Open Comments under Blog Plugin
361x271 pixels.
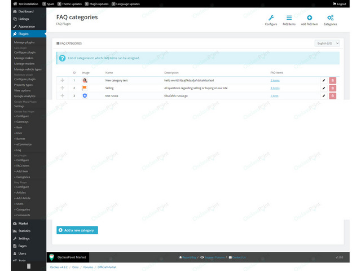coord(22,215)
